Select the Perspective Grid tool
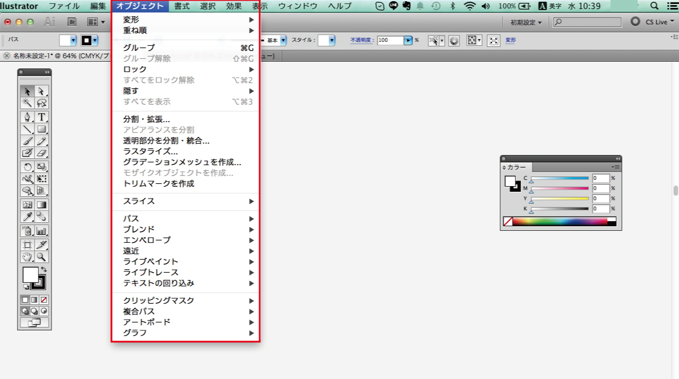Viewport: 679px width, 379px height. [x=41, y=191]
